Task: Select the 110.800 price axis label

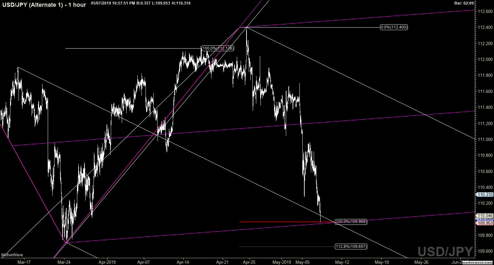Action: point(485,155)
